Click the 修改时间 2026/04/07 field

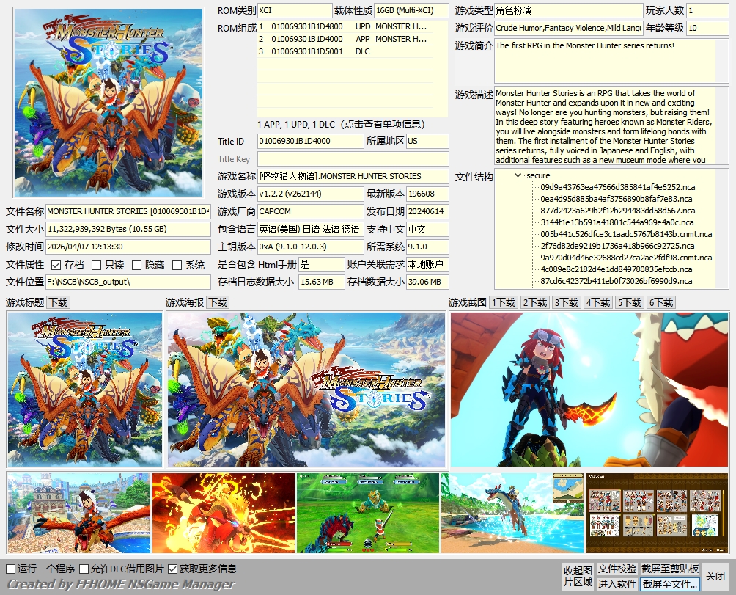tap(128, 247)
